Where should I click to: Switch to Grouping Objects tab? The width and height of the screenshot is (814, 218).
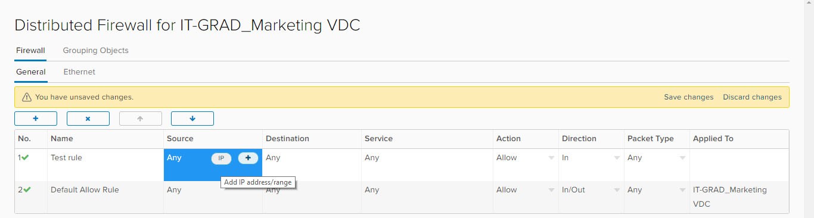95,51
